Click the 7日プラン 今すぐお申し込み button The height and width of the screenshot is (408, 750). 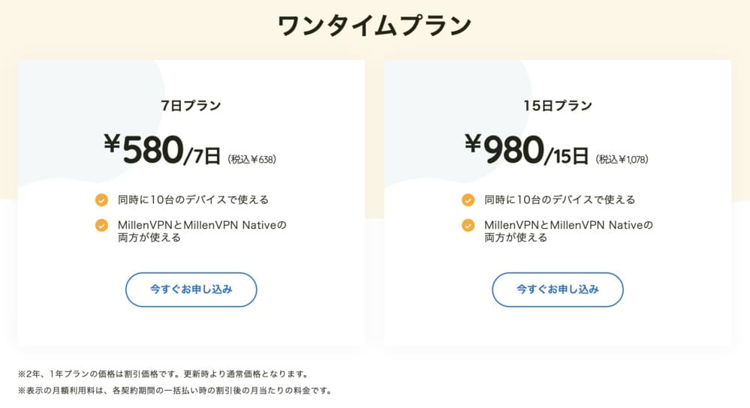[x=191, y=289]
